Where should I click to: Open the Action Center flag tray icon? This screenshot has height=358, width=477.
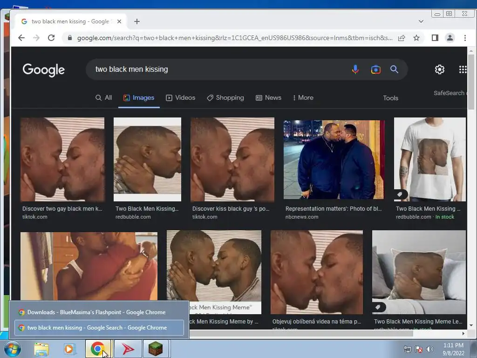point(419,349)
